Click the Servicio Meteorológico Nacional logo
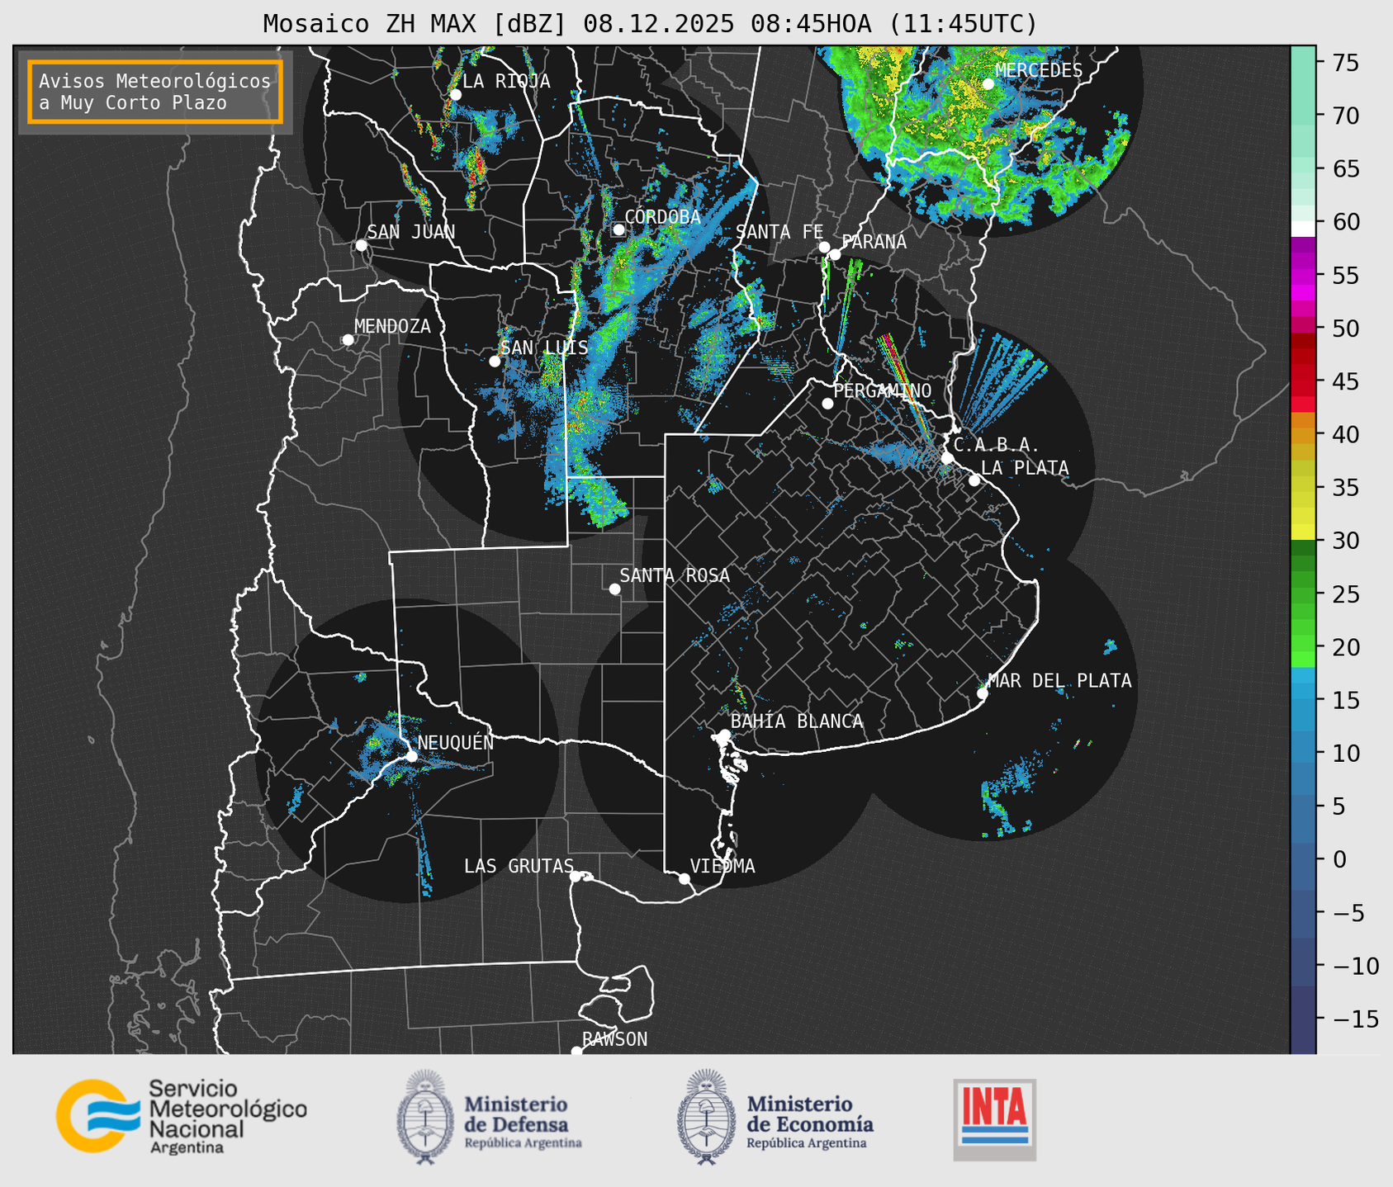1393x1187 pixels. click(182, 1116)
